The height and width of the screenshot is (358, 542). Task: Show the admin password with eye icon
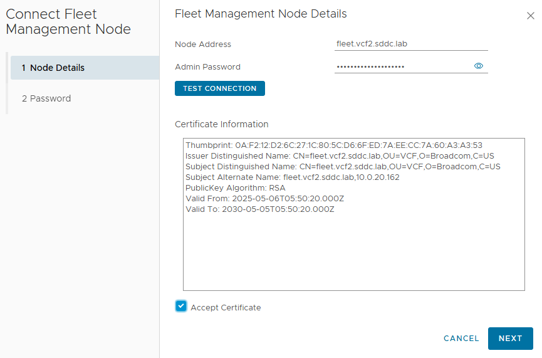click(x=479, y=66)
